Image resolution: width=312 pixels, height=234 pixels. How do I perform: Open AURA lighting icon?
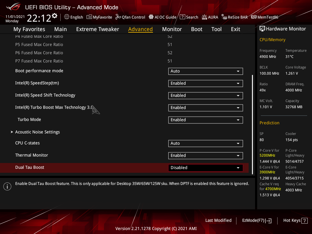pyautogui.click(x=204, y=17)
